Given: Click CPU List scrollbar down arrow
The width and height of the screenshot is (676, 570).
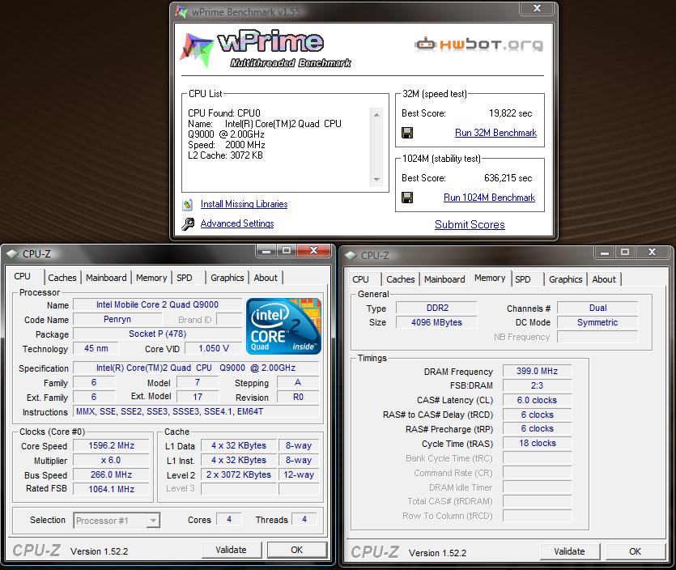Looking at the screenshot, I should click(376, 180).
